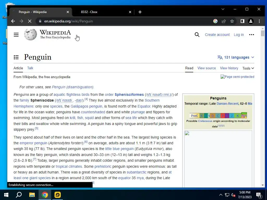Show hidden system tray icons chevron
The image size is (267, 200).
pos(221,195)
